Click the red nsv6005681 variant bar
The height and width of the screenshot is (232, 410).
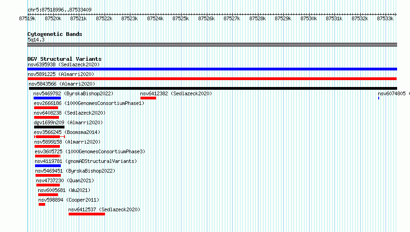[x=48, y=195]
